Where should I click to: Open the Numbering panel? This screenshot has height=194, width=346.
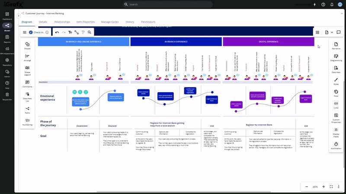click(x=27, y=122)
